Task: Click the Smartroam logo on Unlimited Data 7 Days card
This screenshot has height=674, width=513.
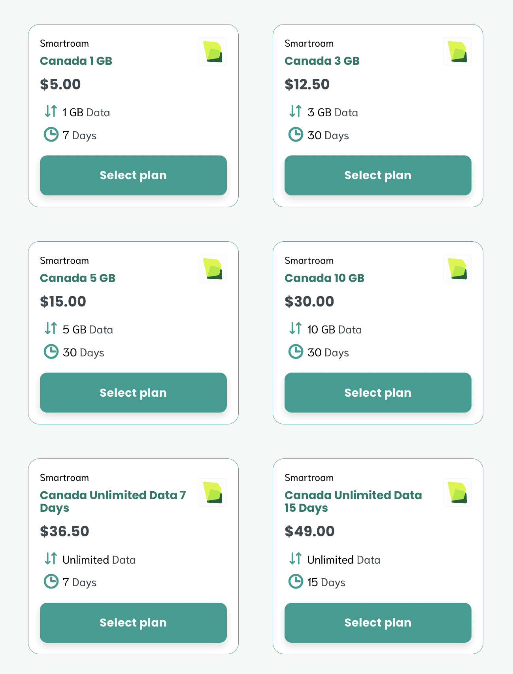Action: [212, 492]
